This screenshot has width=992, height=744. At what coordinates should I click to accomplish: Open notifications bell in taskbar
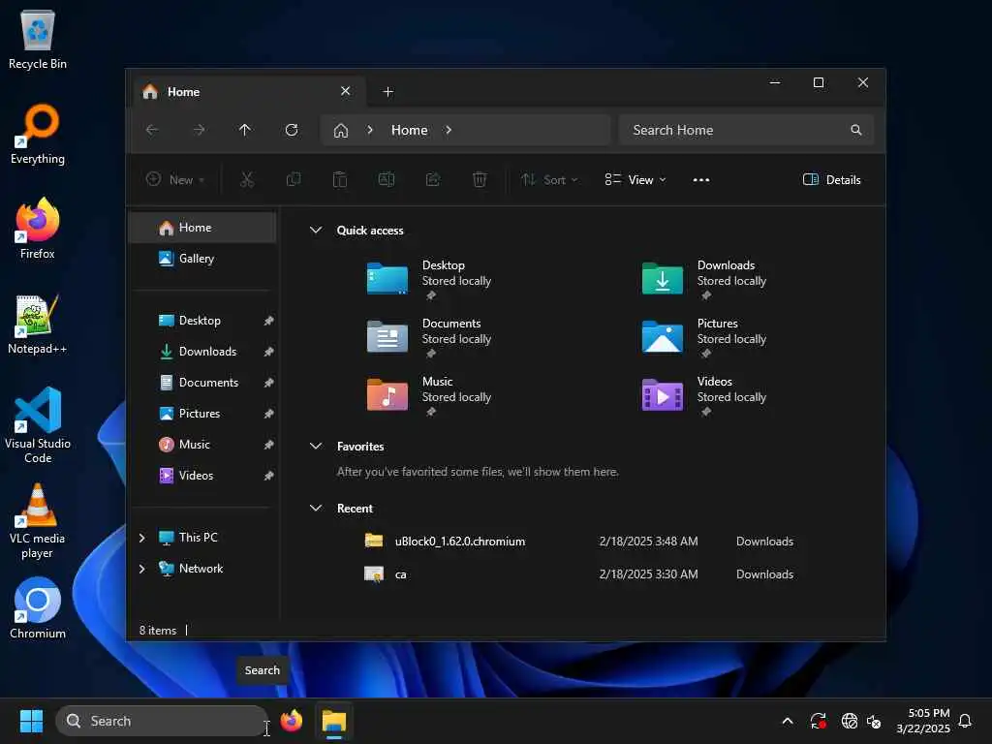966,721
